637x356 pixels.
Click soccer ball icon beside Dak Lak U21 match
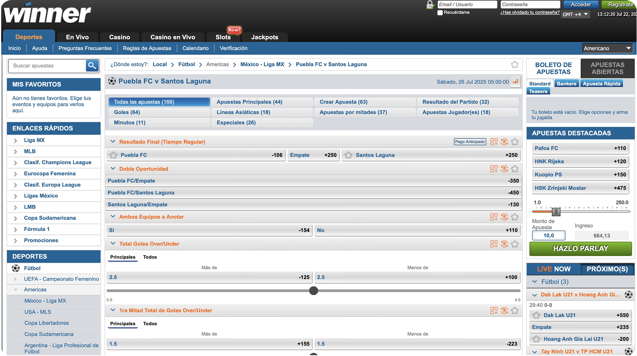tap(628, 295)
